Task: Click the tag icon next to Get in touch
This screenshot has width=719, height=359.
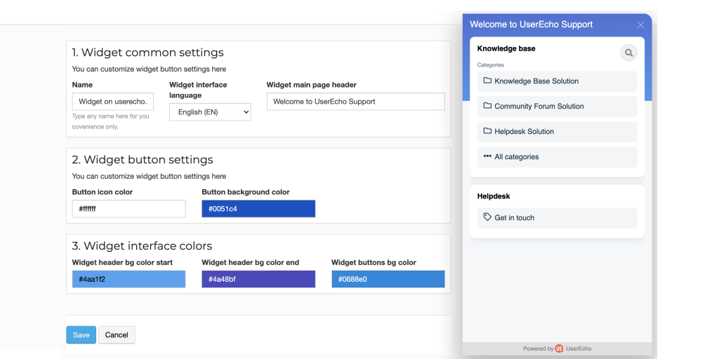Action: 487,217
